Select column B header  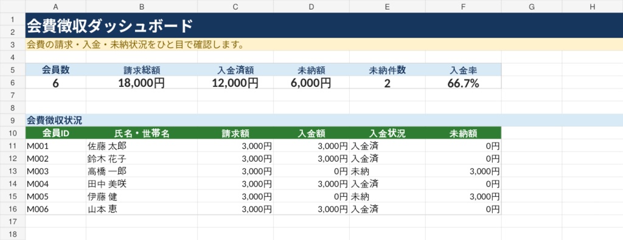[141, 6]
